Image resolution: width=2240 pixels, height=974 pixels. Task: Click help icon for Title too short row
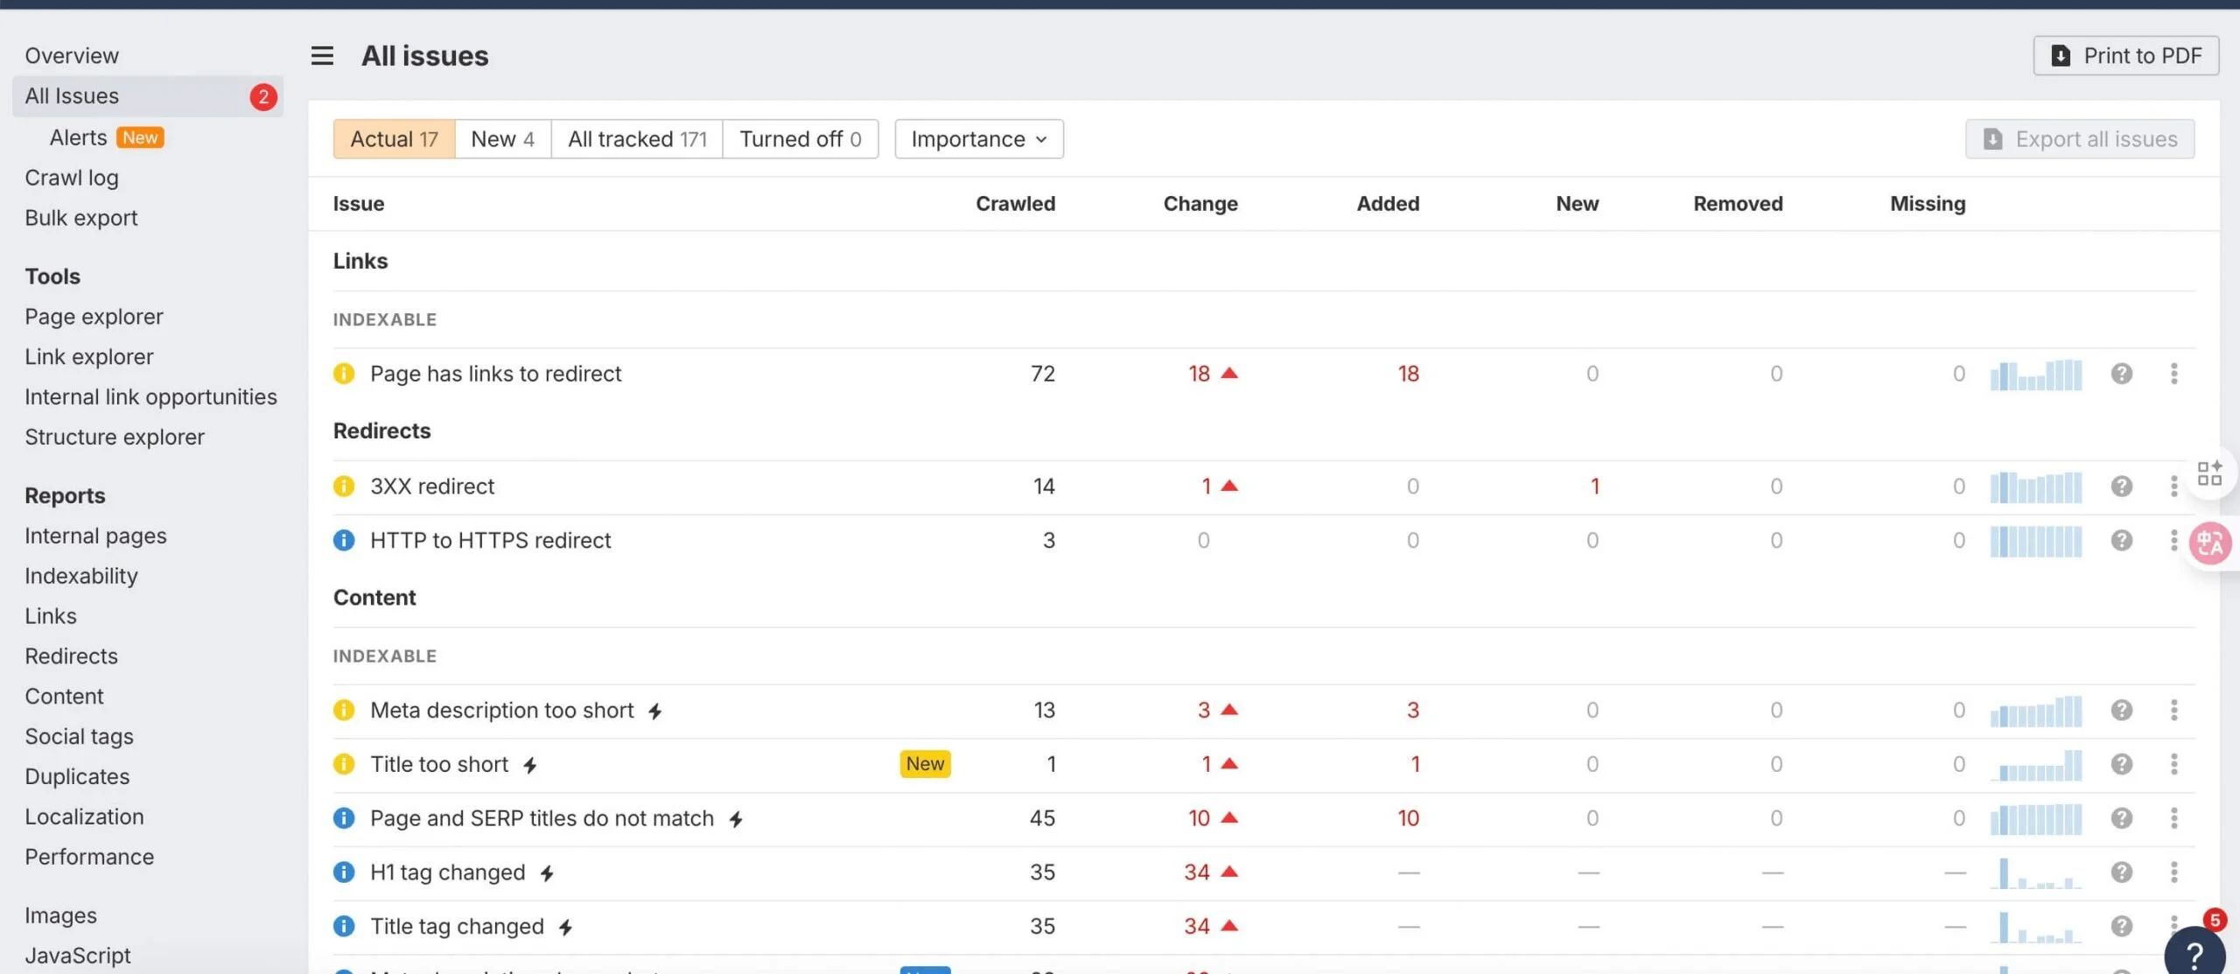pyautogui.click(x=2121, y=764)
